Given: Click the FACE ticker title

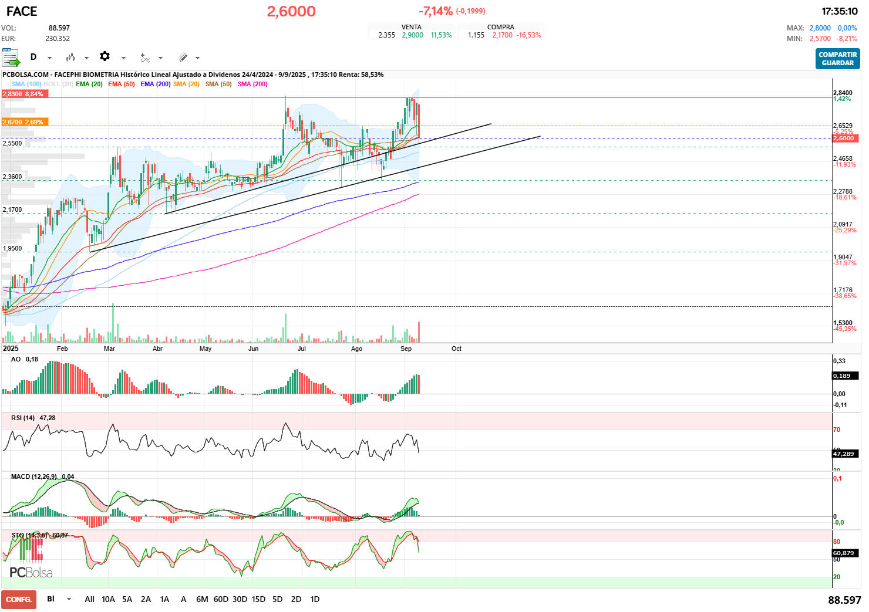Looking at the screenshot, I should [x=22, y=11].
